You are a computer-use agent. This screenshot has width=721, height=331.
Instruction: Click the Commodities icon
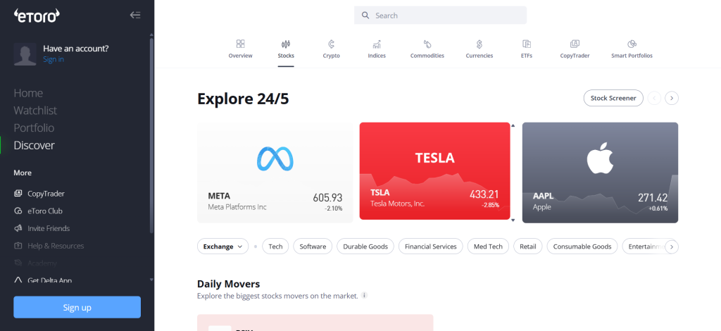427,44
